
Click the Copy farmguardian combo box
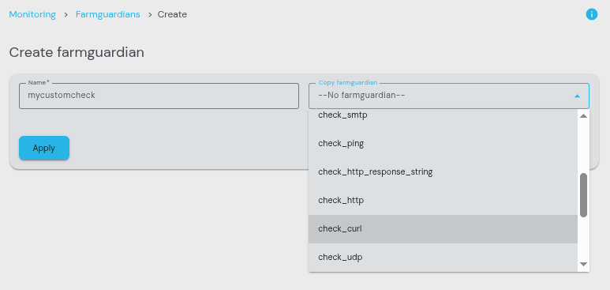pos(448,96)
